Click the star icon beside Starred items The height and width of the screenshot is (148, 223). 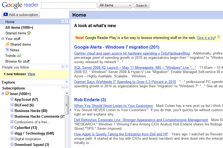click(29, 33)
